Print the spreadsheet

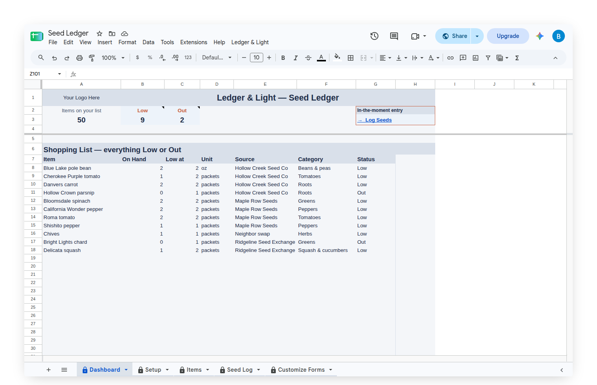pos(80,58)
